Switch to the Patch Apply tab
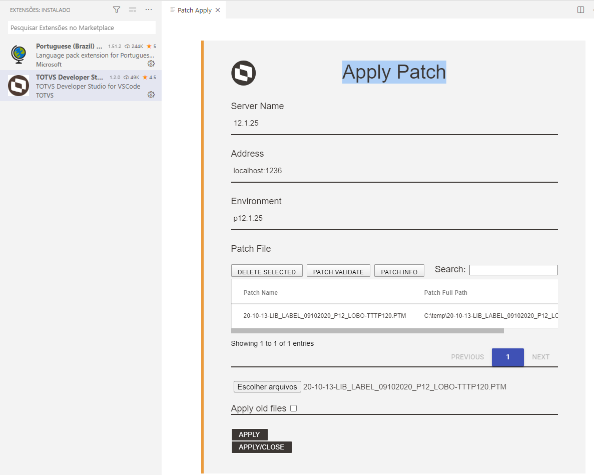 [194, 10]
